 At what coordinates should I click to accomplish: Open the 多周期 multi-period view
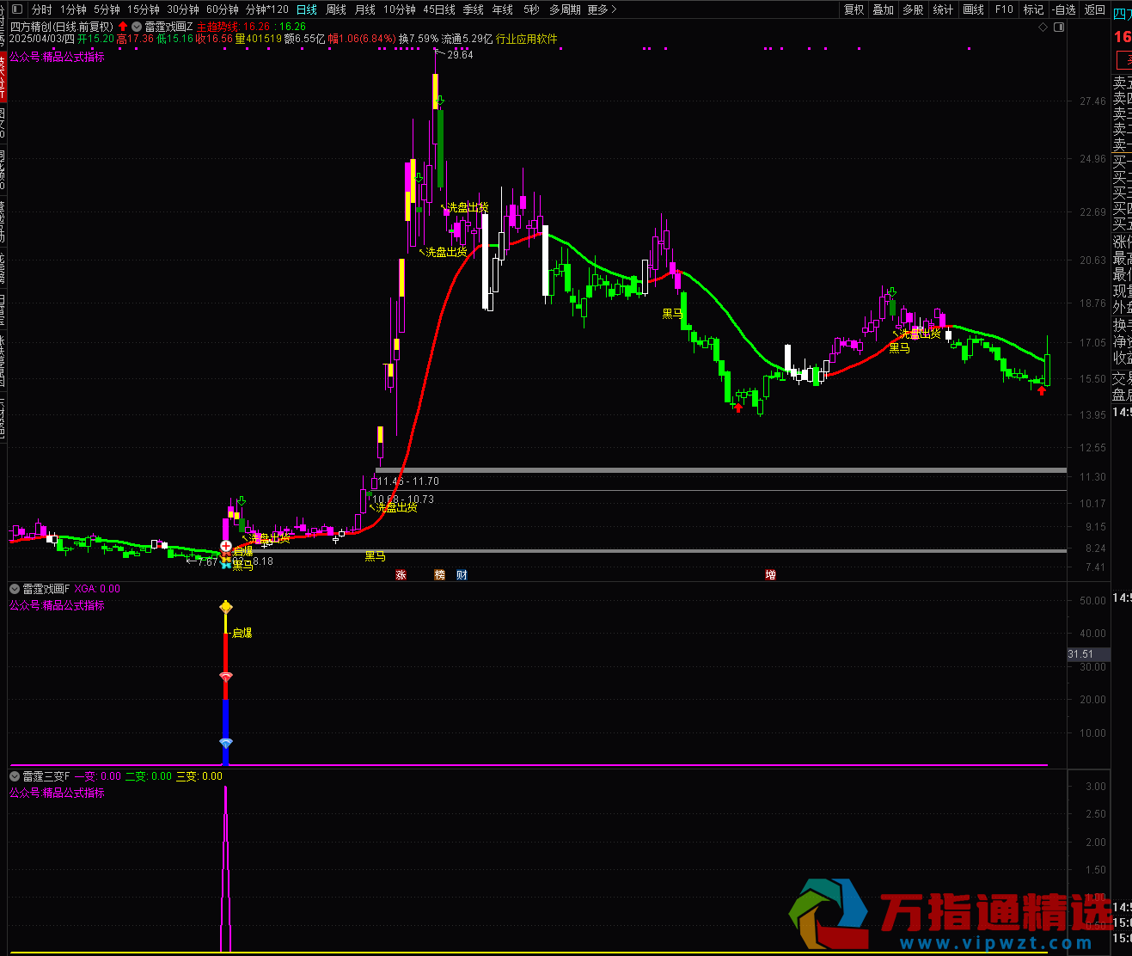[565, 9]
